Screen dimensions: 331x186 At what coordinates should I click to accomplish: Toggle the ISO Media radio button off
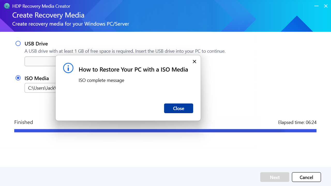(18, 78)
